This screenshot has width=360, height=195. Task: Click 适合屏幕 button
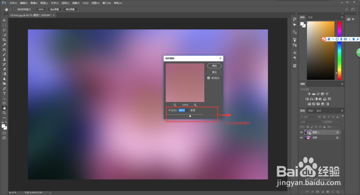[54, 9]
